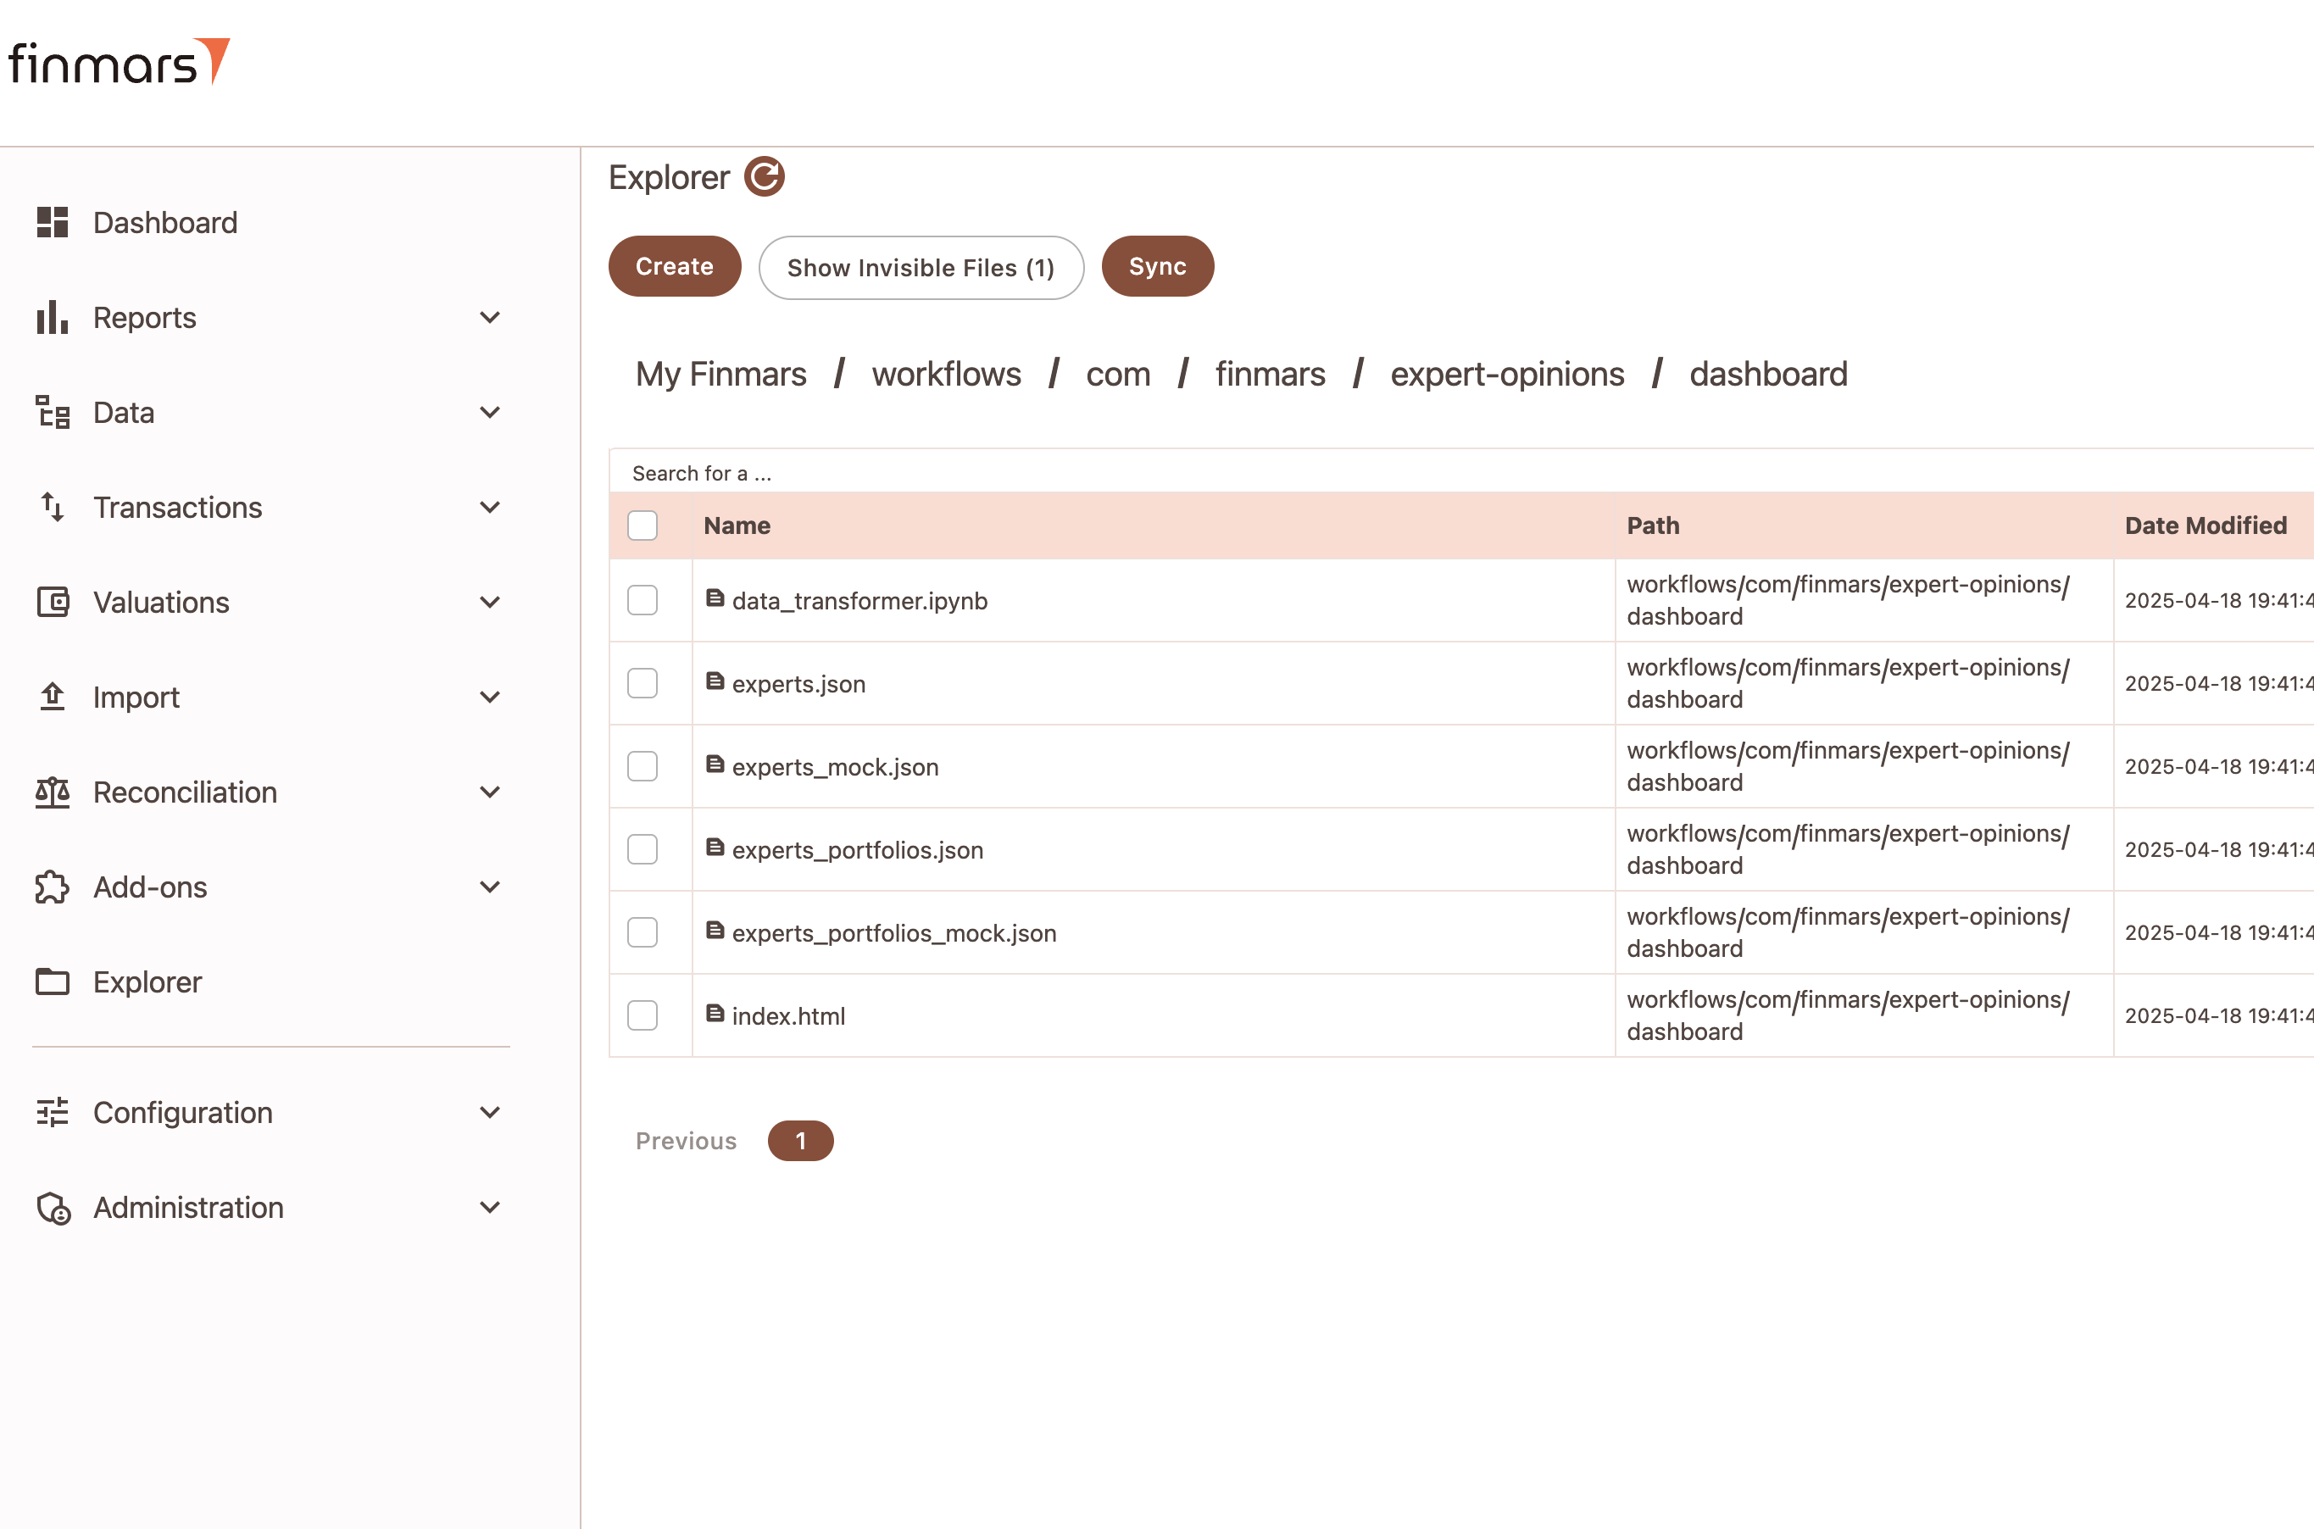Click the Add-ons puzzle piece icon

52,887
